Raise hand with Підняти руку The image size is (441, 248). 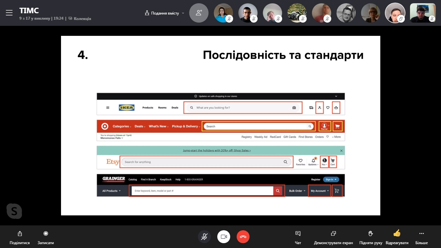click(x=371, y=237)
